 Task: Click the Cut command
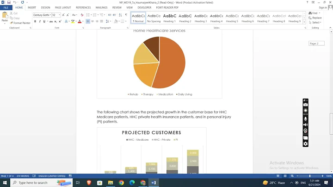(x=13, y=13)
